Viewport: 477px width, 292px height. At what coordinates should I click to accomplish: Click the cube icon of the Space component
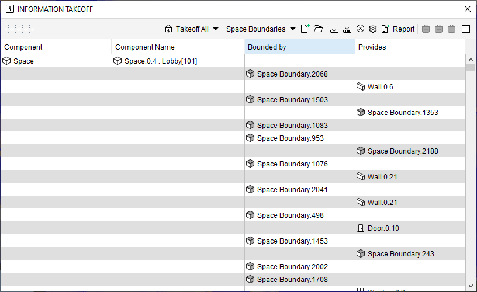coord(6,61)
